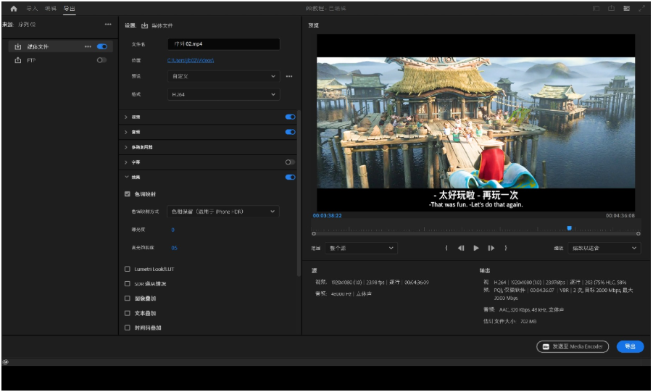Toggle the 音频 audio export switch

coord(291,132)
